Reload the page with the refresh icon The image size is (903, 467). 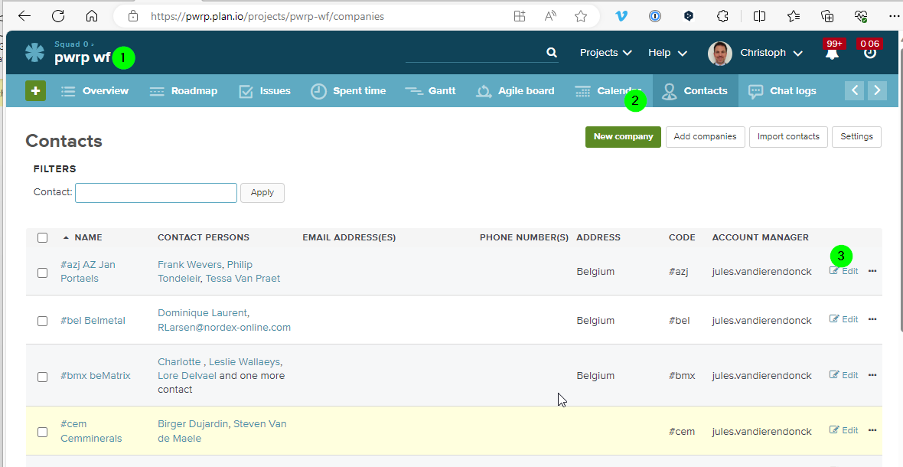coord(58,16)
